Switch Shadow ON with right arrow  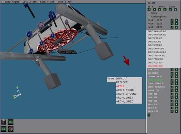click(176, 91)
